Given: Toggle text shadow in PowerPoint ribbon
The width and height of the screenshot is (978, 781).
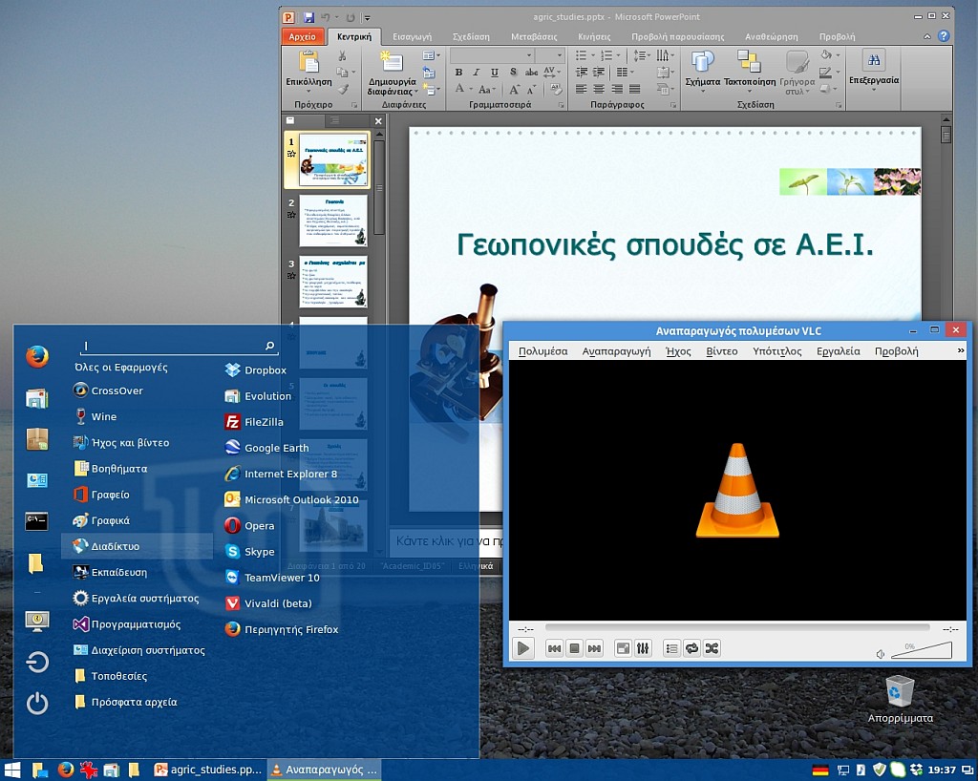Looking at the screenshot, I should pos(513,73).
